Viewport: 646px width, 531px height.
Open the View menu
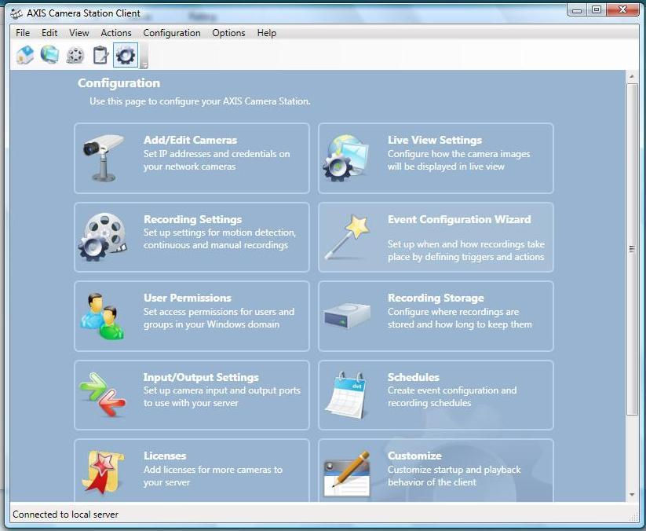[79, 33]
